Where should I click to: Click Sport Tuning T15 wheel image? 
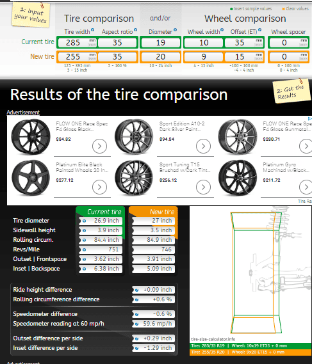pos(134,178)
